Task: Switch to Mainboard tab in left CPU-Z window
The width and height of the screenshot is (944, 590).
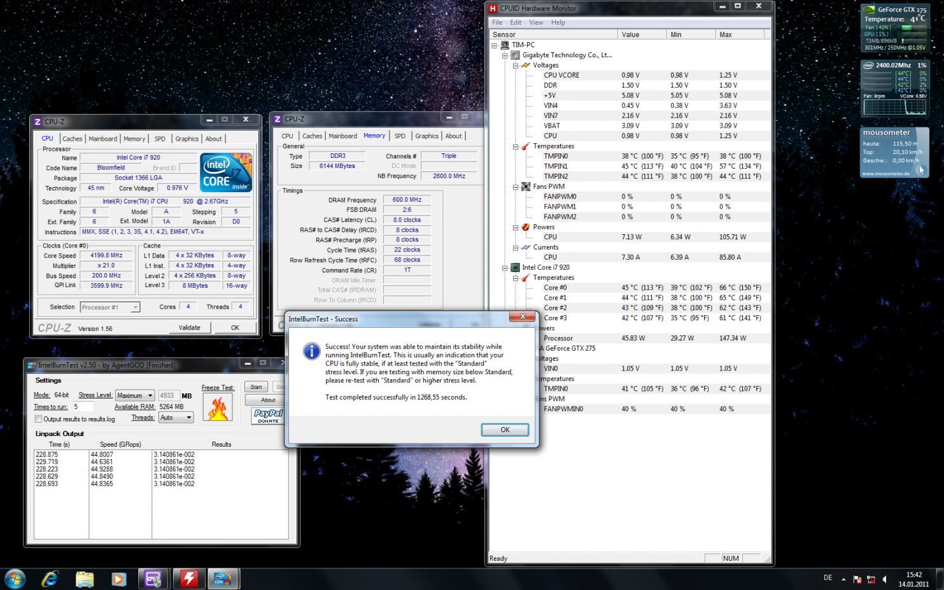Action: [x=102, y=139]
